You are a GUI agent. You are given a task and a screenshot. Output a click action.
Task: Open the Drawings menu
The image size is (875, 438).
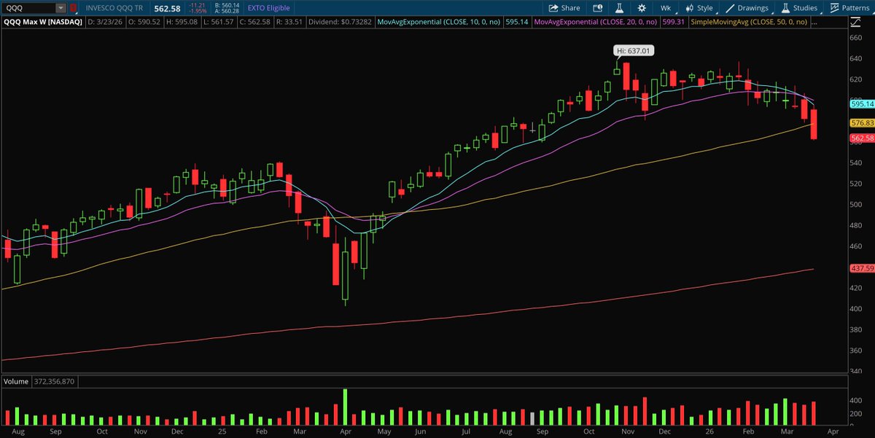coord(747,8)
